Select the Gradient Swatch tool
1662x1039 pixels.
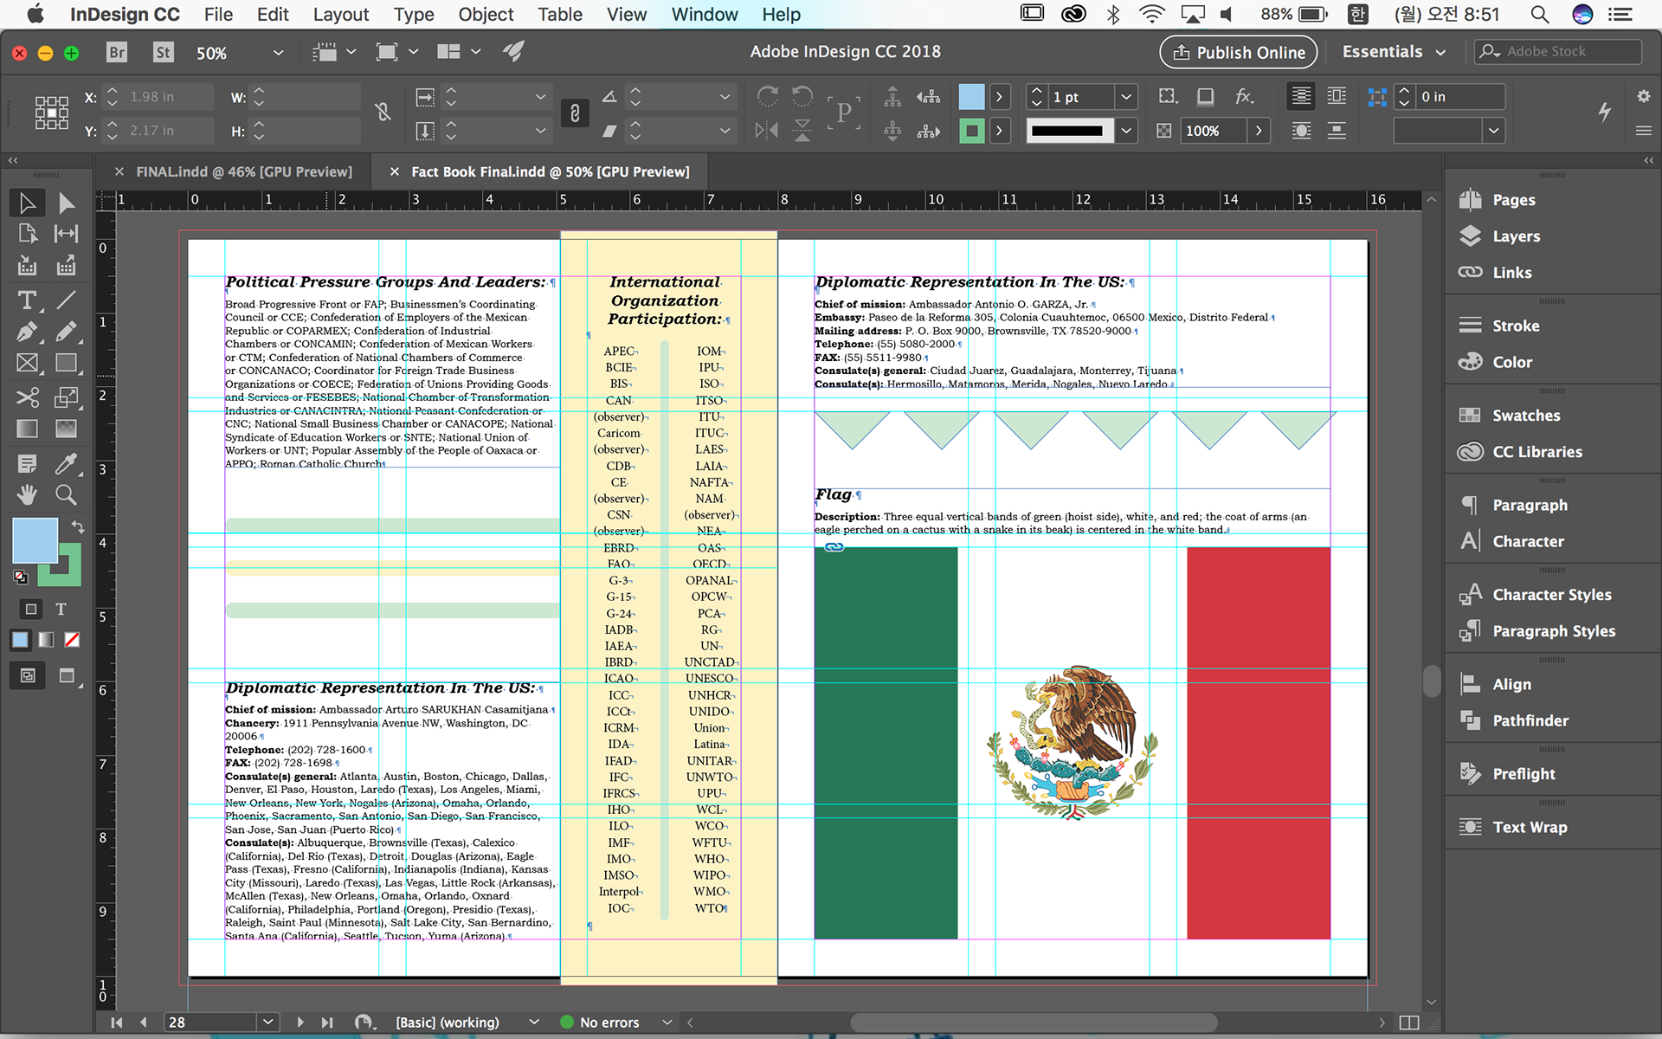(x=27, y=429)
